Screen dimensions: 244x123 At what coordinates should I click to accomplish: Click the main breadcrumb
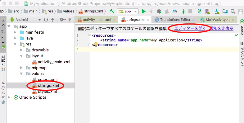(x=31, y=12)
